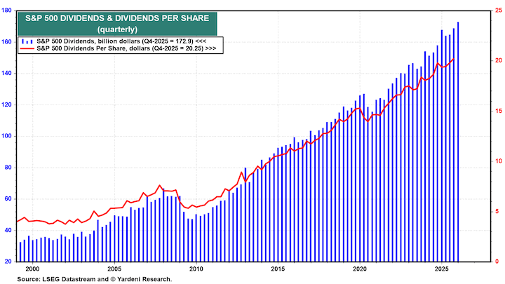Click the 2015 label on the x-axis
505x284 pixels.
[278, 269]
